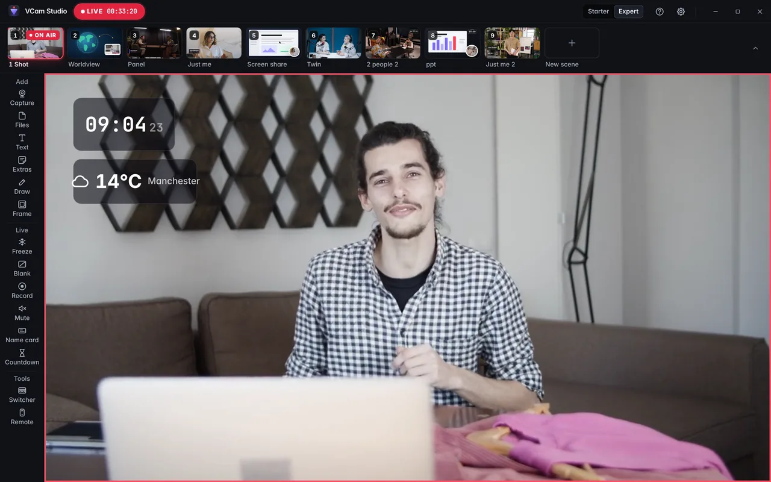Open the Capture tool in sidebar
This screenshot has width=771, height=482.
(x=22, y=98)
